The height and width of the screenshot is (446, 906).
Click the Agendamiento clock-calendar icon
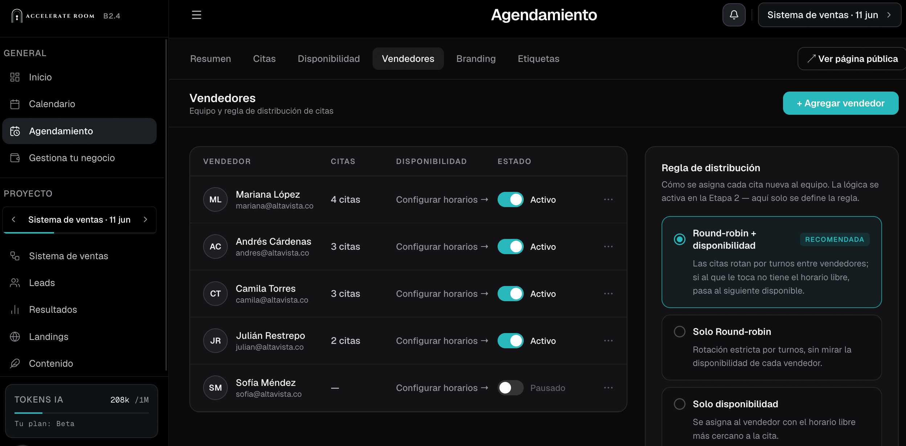coord(15,131)
